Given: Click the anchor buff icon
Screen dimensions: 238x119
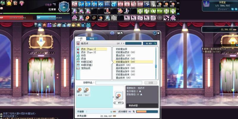Looking at the screenshot, I should click(54, 25).
